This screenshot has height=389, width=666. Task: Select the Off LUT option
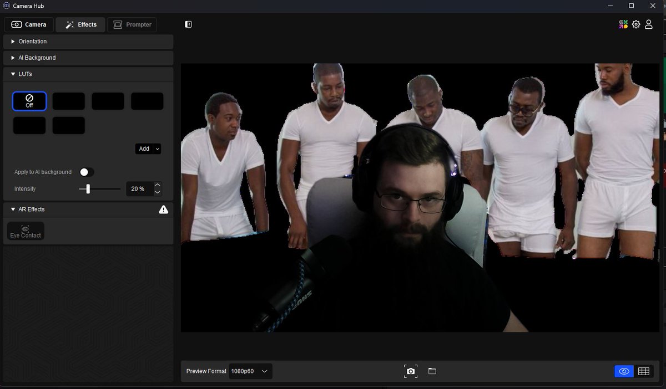pyautogui.click(x=29, y=101)
